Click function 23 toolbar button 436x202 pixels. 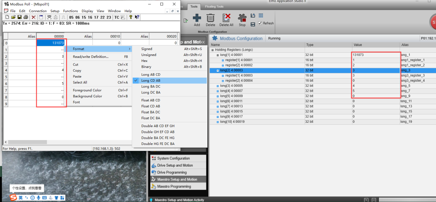109,17
